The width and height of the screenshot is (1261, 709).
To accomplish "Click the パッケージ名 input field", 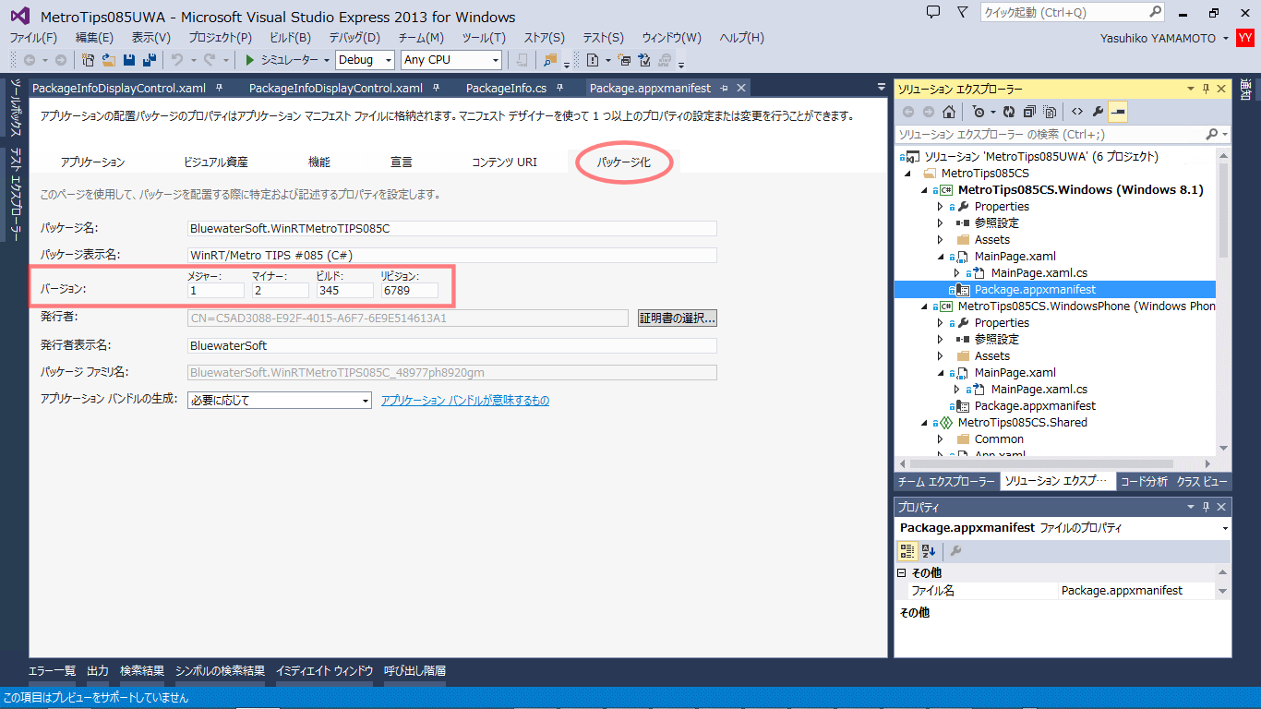I will [x=452, y=229].
